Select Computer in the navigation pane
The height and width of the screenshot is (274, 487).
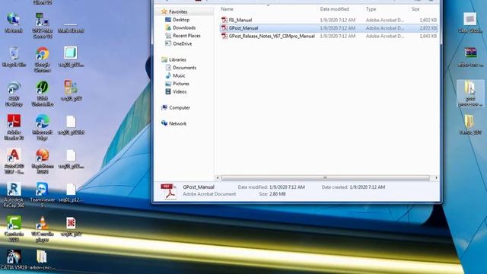coord(180,108)
